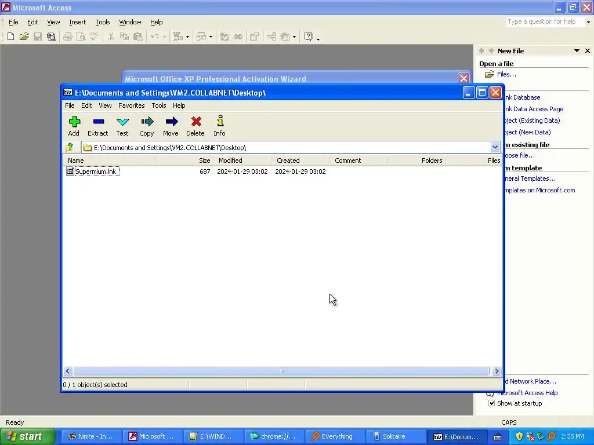
Task: Click the on-screen keyboard icon in taskbar
Action: pyautogui.click(x=498, y=437)
